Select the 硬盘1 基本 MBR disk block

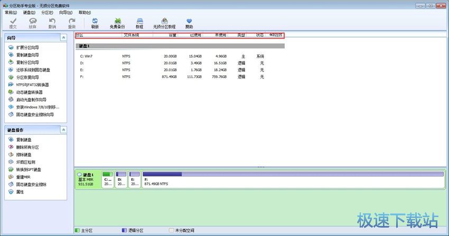tap(88, 179)
